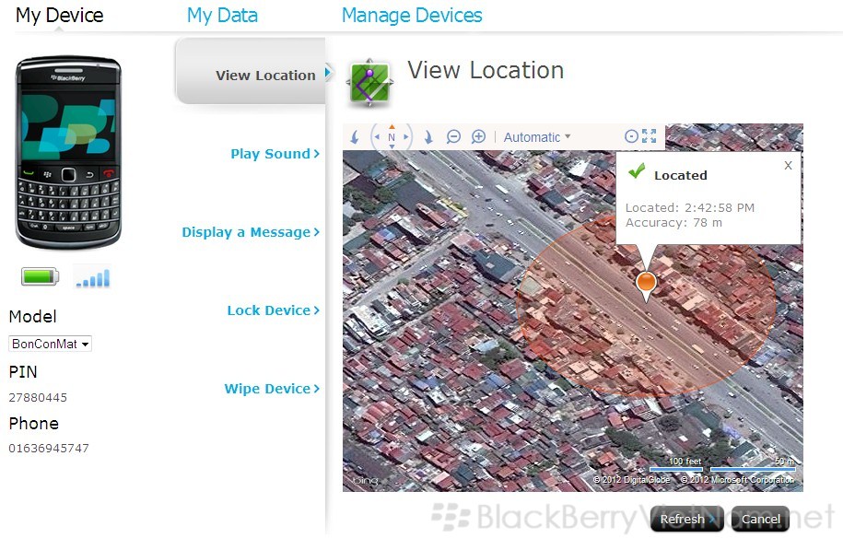This screenshot has height=538, width=843.
Task: Open the My Data tab
Action: click(222, 16)
